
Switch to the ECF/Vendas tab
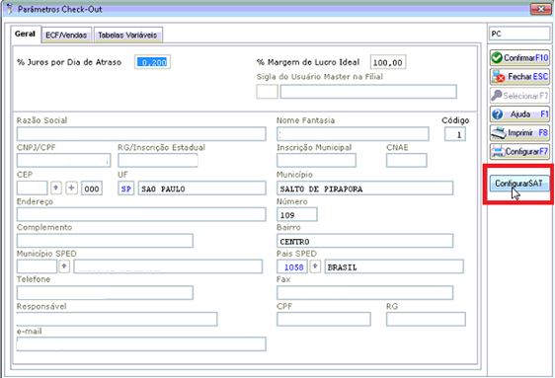tap(66, 35)
